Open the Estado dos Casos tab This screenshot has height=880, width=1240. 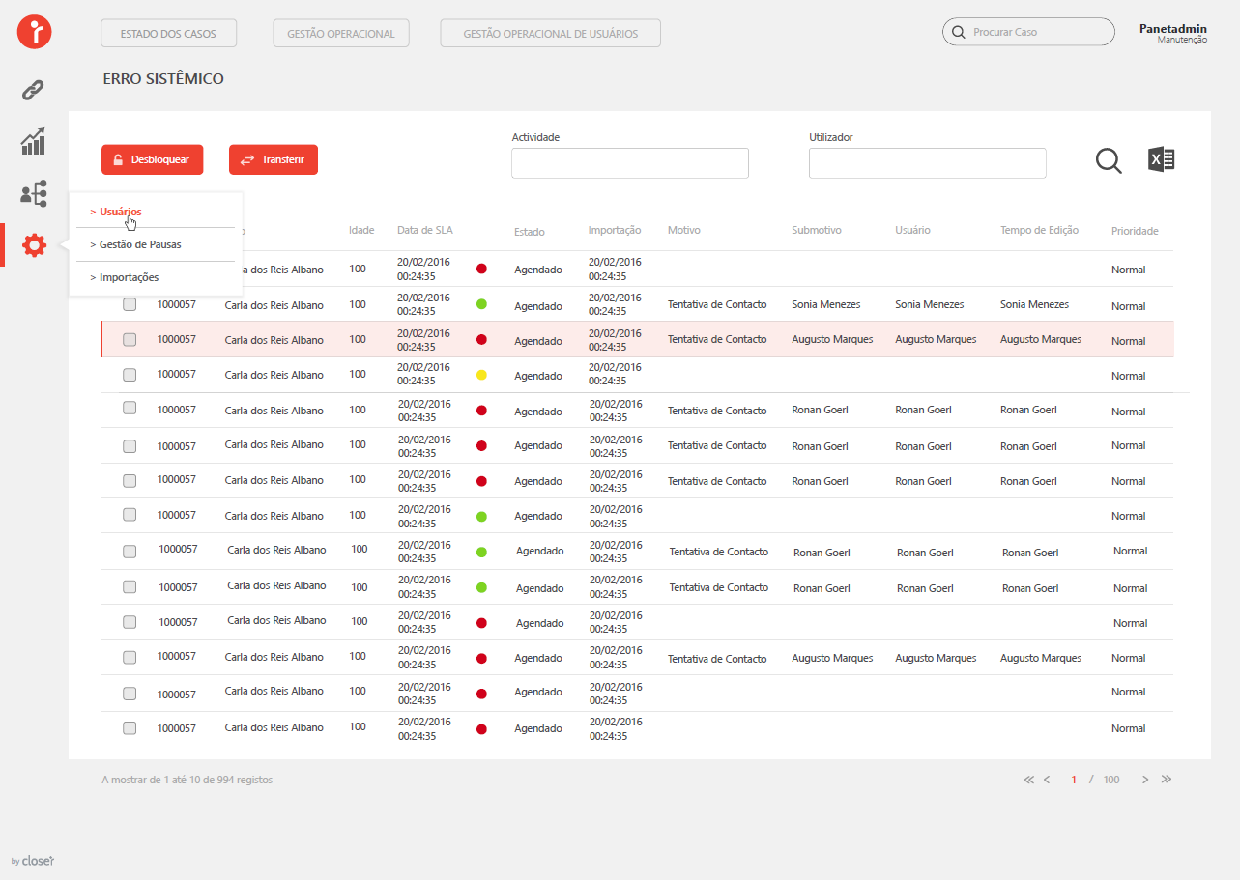[168, 33]
